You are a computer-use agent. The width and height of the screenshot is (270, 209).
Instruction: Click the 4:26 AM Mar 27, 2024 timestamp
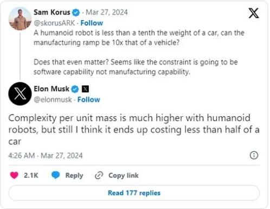tap(46, 156)
